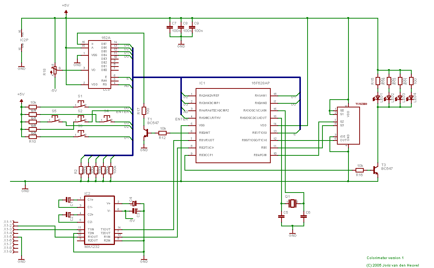The image size is (434, 268).
Task: Click the 'RA5/MCLR/THV' pin label
Action: [210, 118]
